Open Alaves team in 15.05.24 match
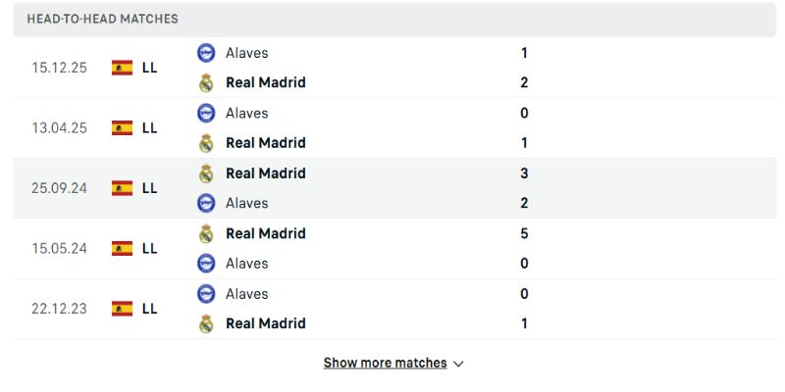Screen dimensions: 785x392 tap(246, 263)
